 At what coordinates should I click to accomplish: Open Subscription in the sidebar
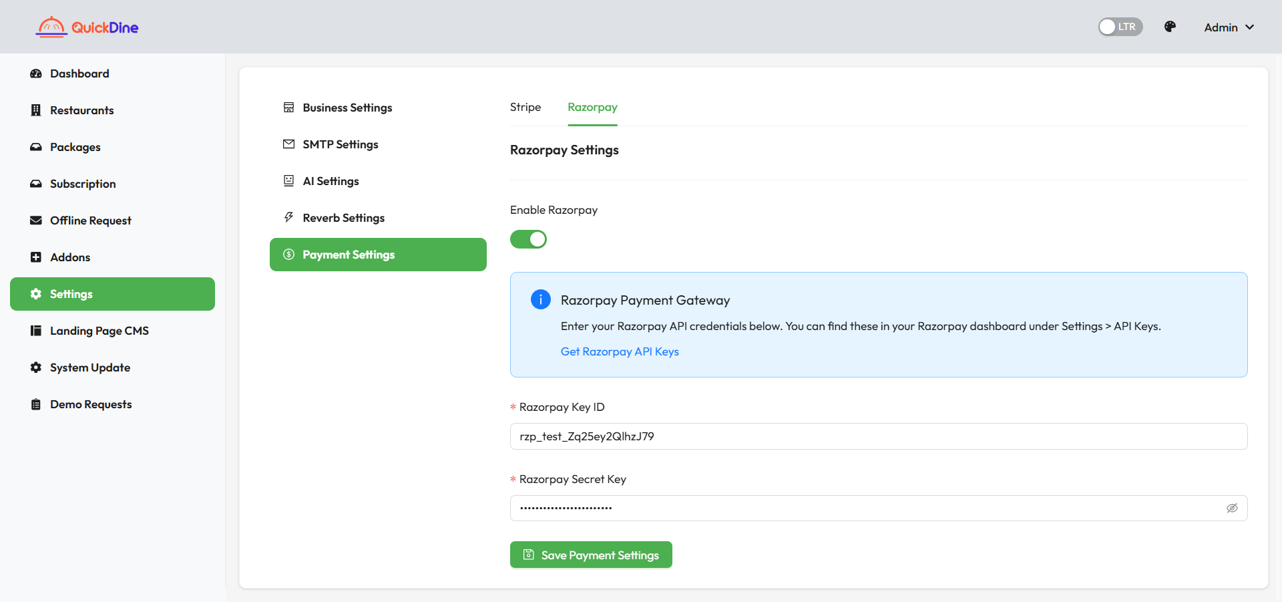point(112,184)
